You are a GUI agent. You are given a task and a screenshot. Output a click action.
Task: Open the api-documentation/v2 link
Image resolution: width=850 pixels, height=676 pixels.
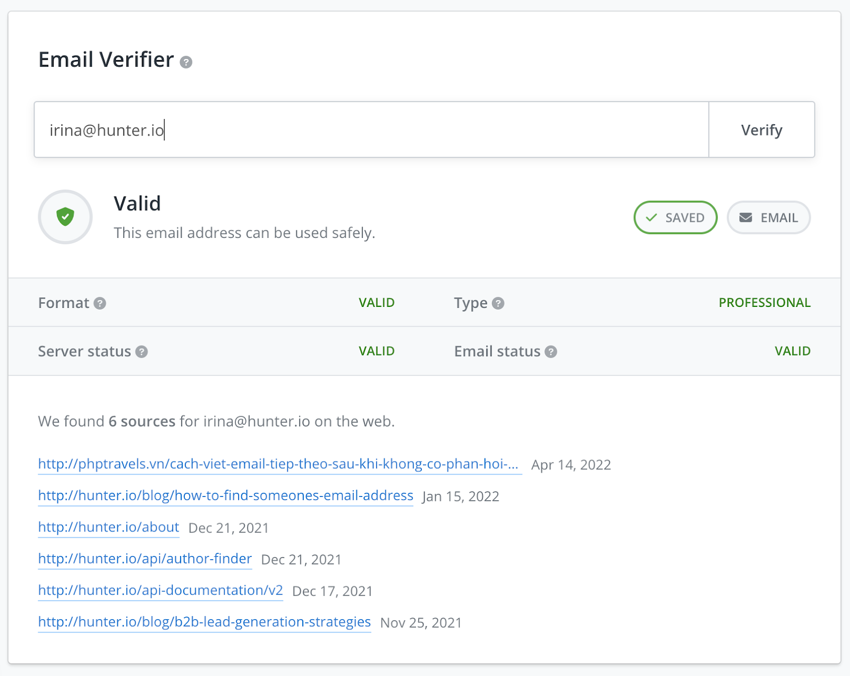pos(160,591)
